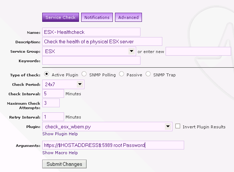Click the 'or enter new' service group field
The width and height of the screenshot is (234, 172).
(x=198, y=51)
